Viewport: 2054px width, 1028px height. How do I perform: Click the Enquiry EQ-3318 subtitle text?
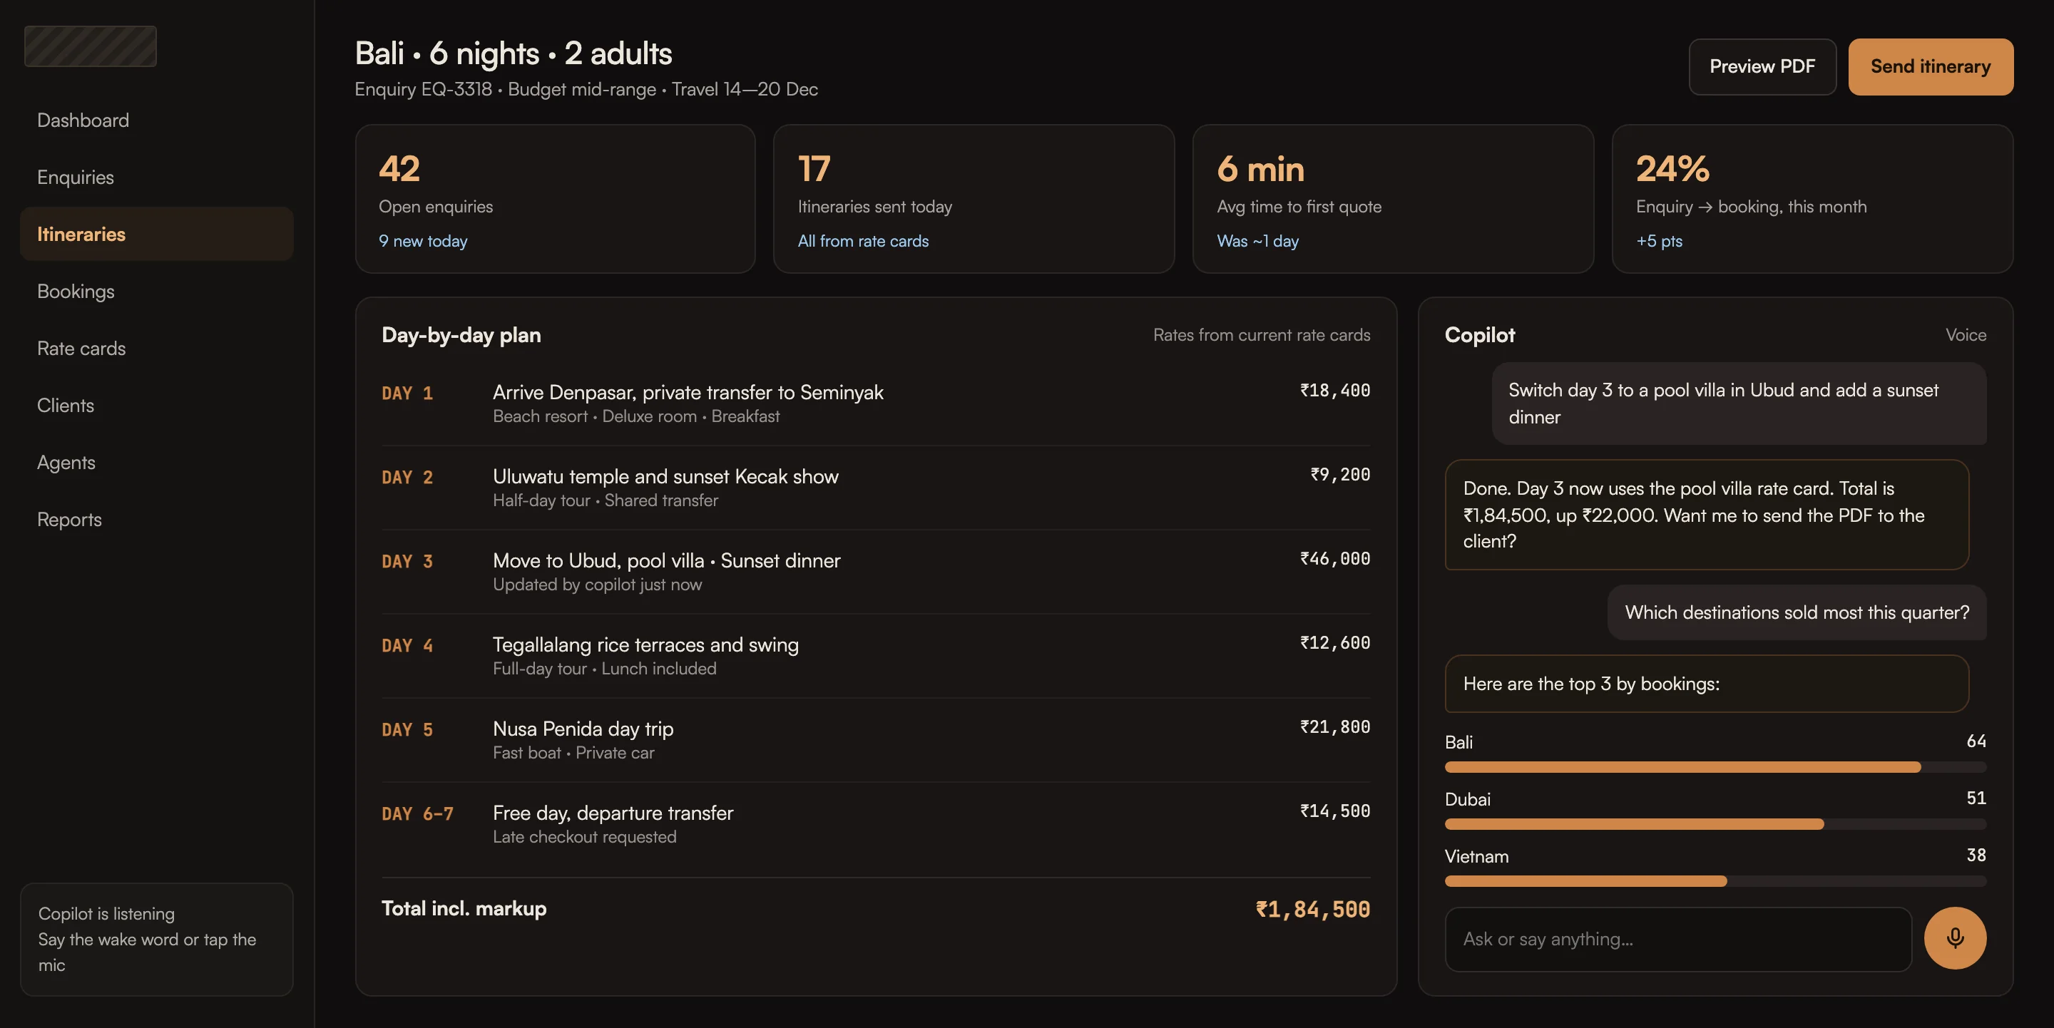coord(586,89)
